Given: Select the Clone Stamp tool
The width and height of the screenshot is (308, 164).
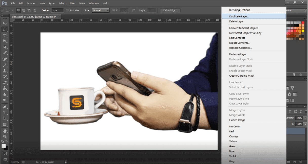Looking at the screenshot, I should (5, 71).
